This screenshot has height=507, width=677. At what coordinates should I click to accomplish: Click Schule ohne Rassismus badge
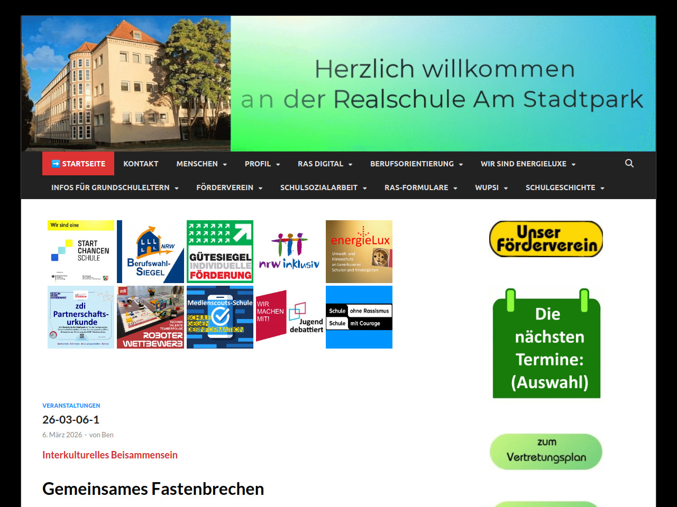(x=359, y=317)
